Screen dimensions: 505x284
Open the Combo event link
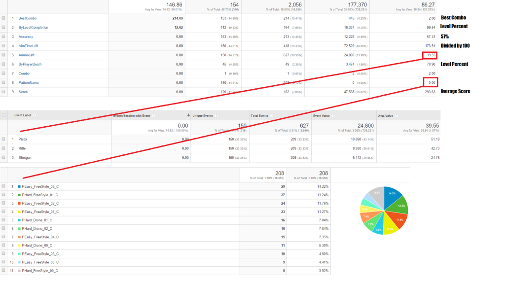click(24, 73)
